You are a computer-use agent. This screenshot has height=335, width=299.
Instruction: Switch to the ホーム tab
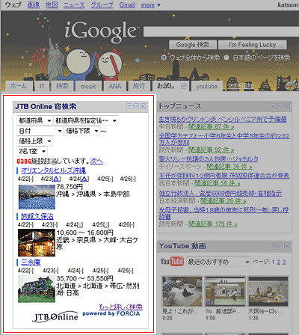(x=19, y=86)
